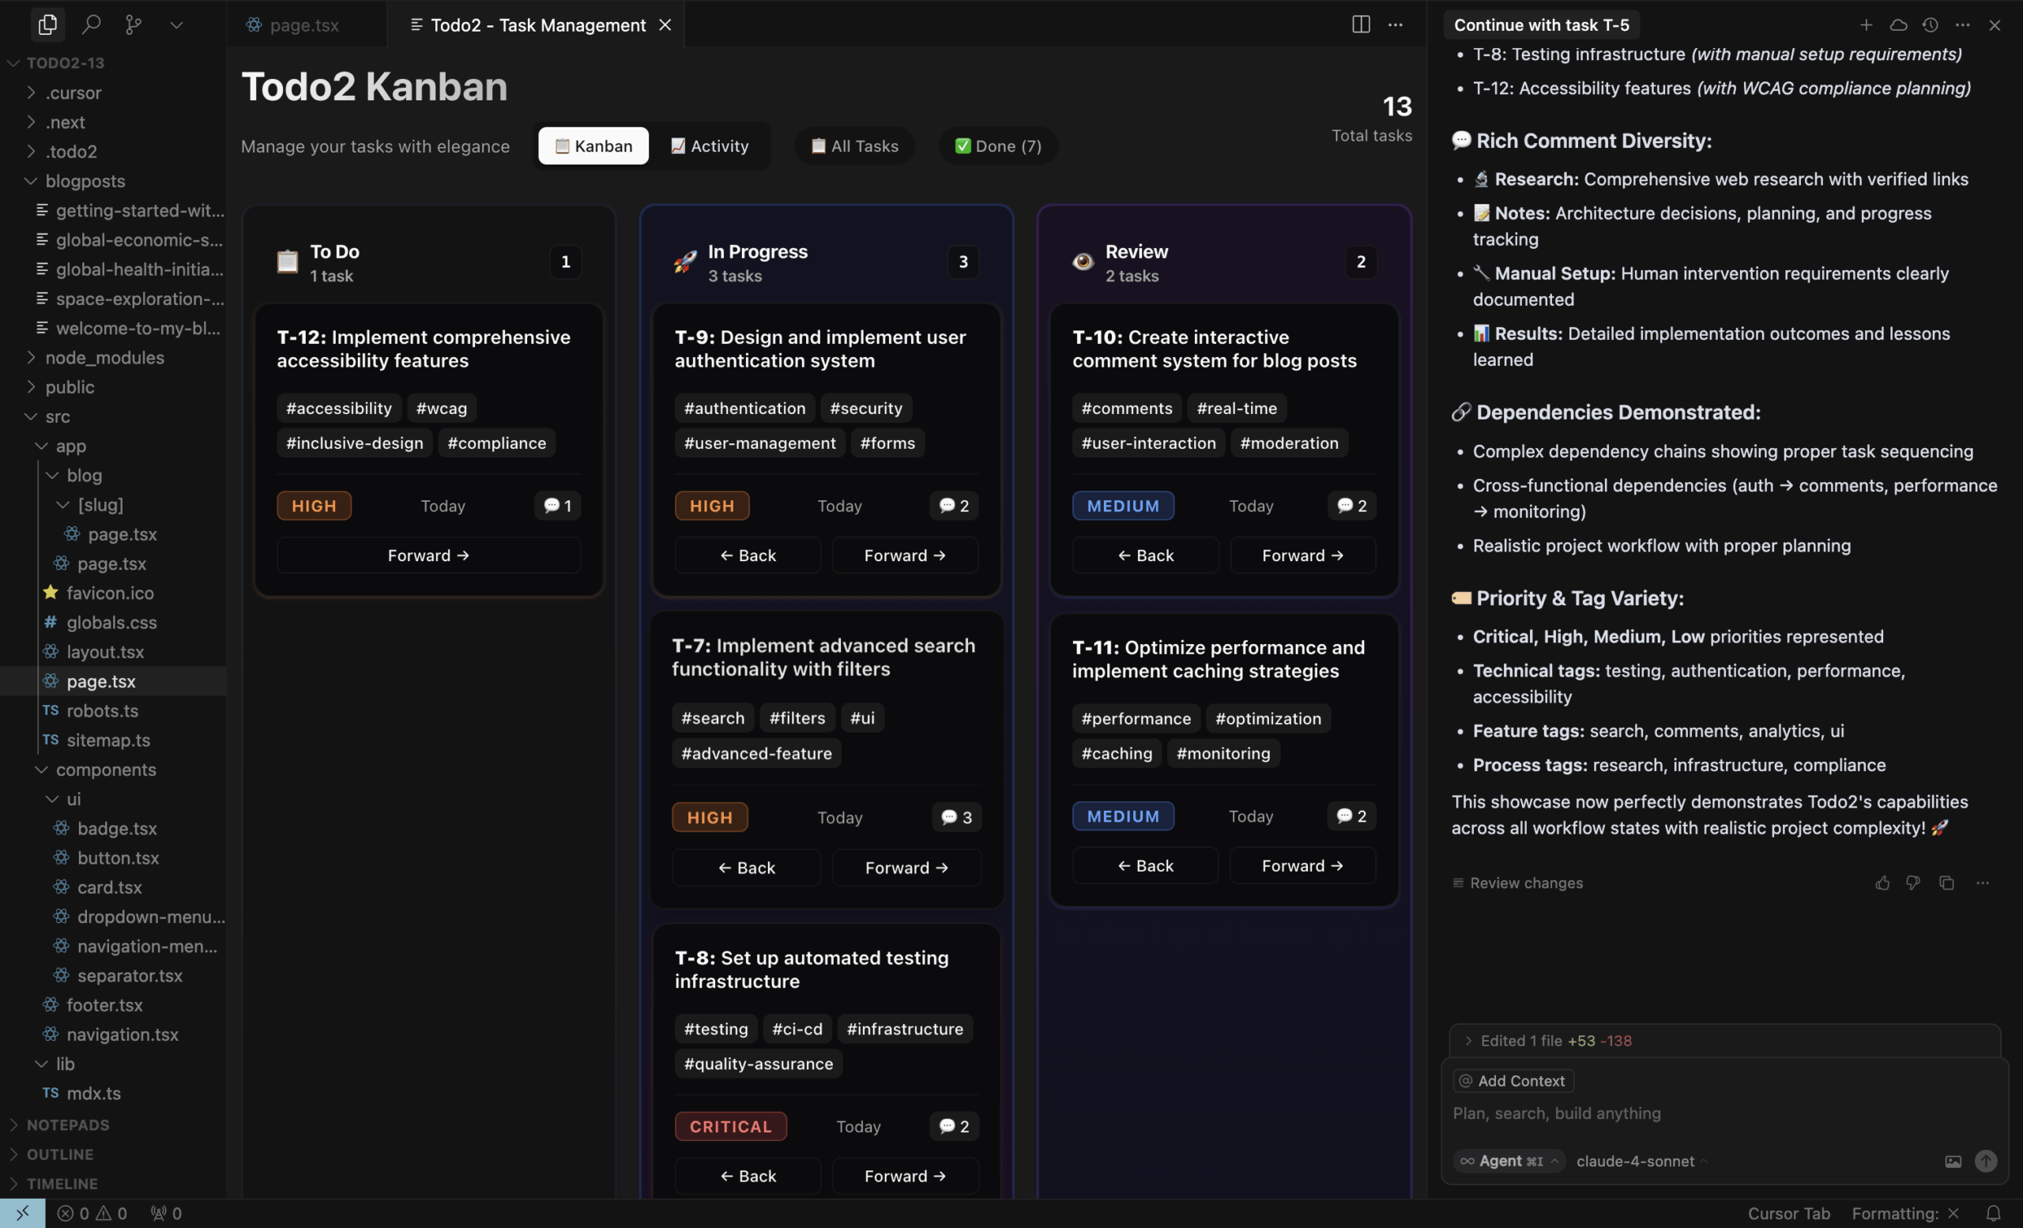
Task: Open chat history clock icon
Action: (x=1931, y=24)
